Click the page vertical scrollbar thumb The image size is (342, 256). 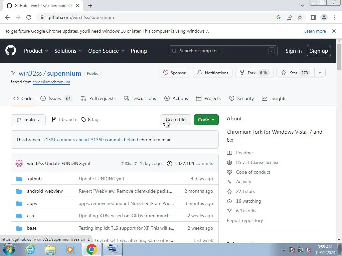coord(339,57)
